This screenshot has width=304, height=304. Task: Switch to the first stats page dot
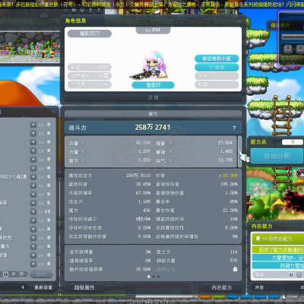pos(149,277)
